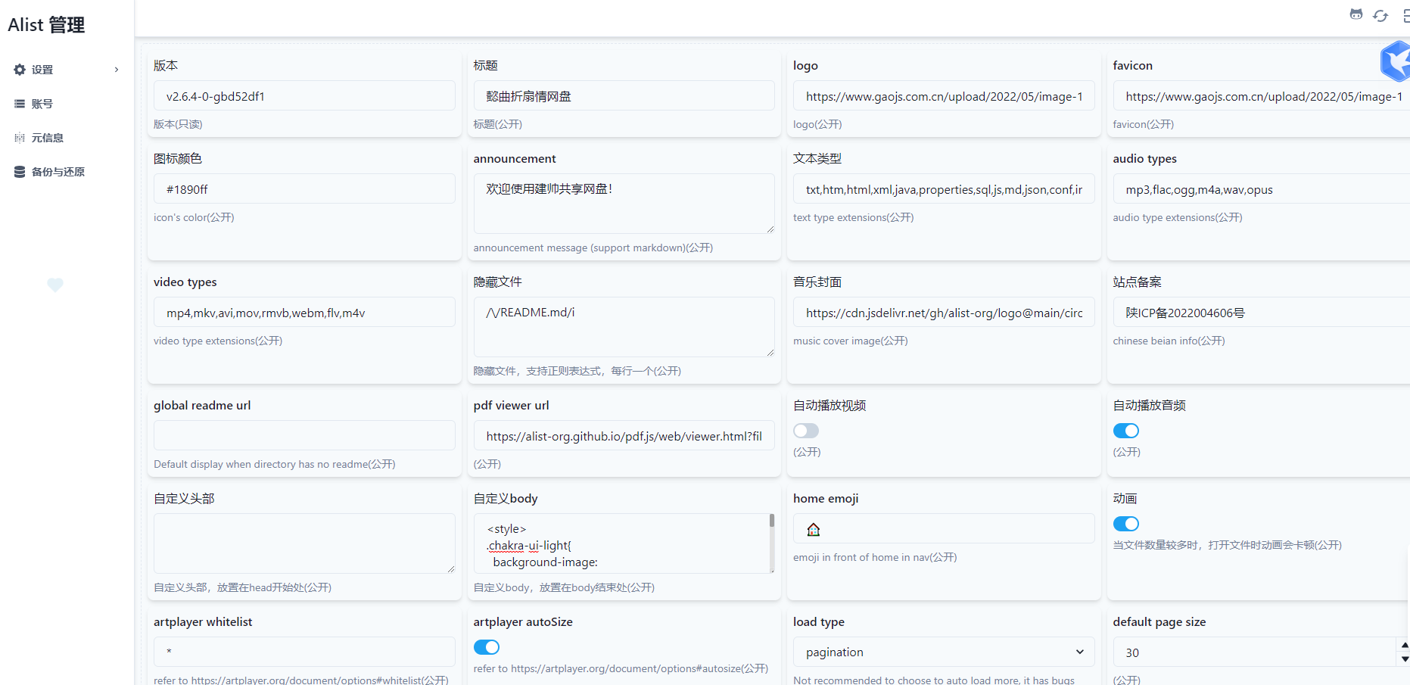
Task: Disable the 自动播放音频 switch
Action: [x=1126, y=431]
